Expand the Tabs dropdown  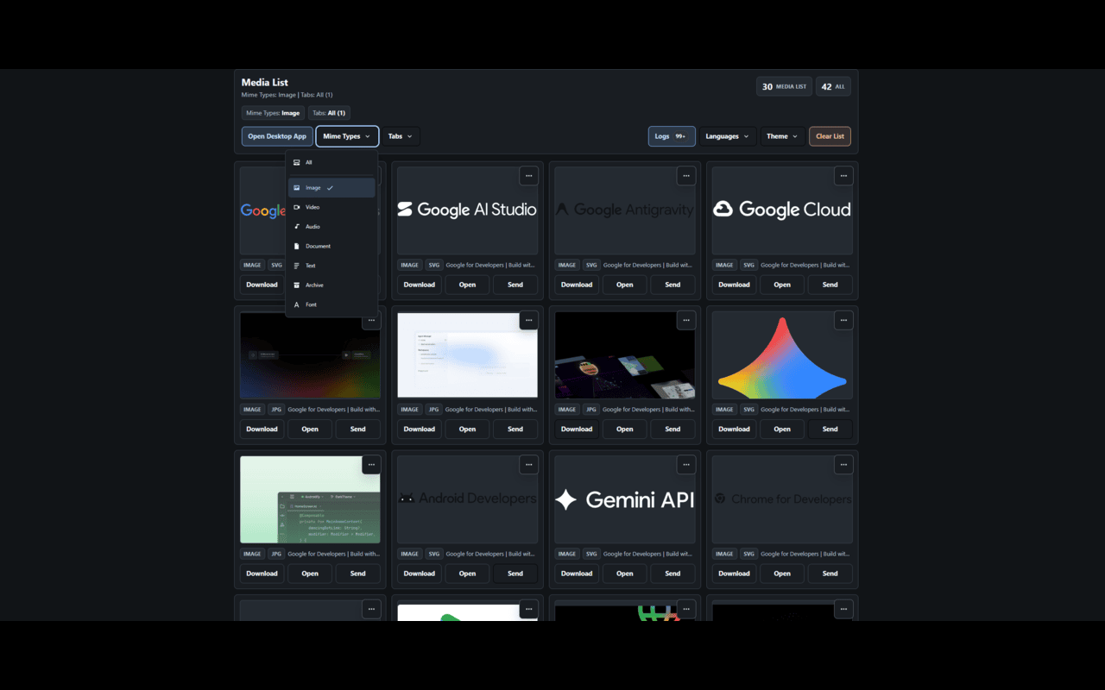pyautogui.click(x=401, y=136)
